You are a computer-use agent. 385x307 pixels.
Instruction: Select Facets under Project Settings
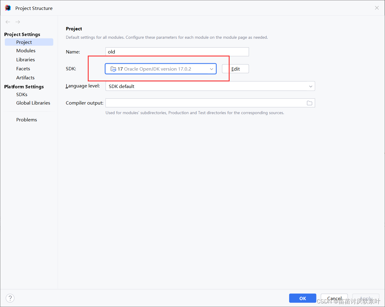(23, 68)
